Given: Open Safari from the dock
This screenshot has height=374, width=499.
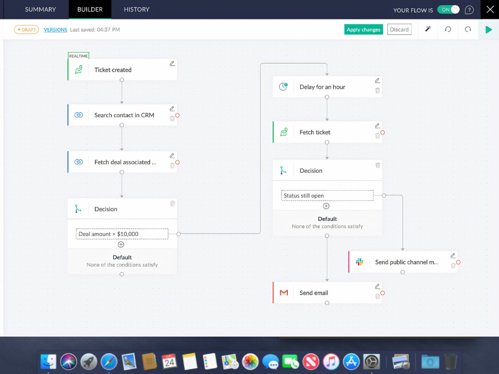Looking at the screenshot, I should [109, 362].
